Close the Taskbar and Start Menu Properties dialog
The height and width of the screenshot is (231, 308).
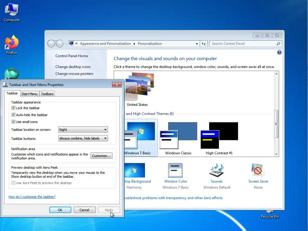pos(117,85)
